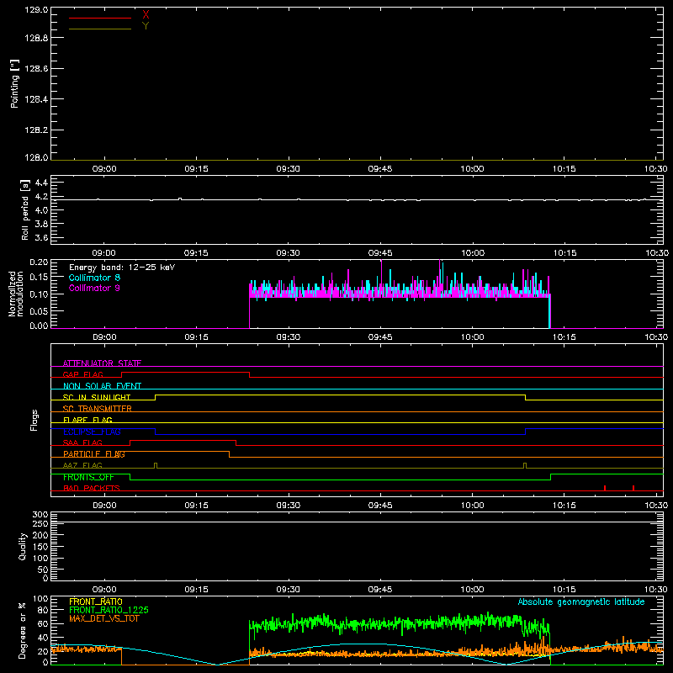
Task: Select the Pointing axis label
Action: pos(14,84)
